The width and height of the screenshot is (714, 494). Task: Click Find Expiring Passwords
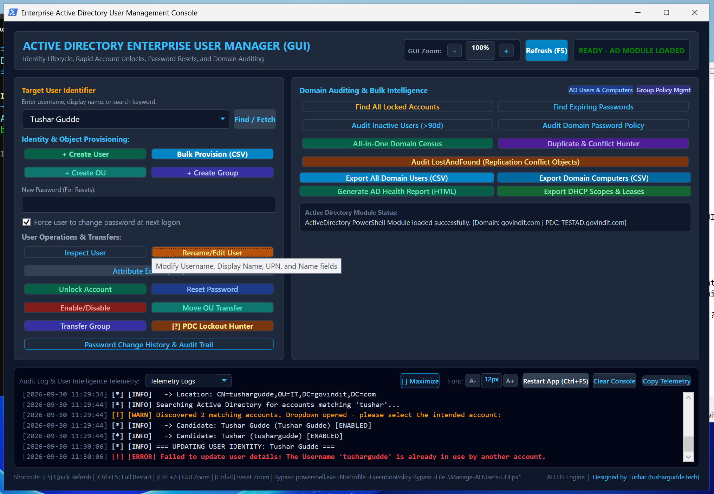click(593, 107)
